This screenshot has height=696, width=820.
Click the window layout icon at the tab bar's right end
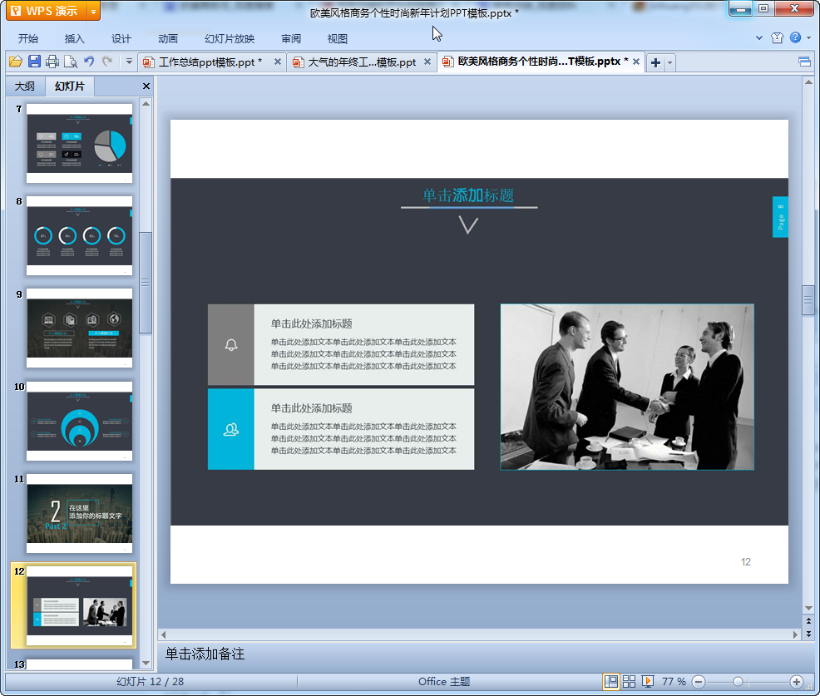(804, 62)
